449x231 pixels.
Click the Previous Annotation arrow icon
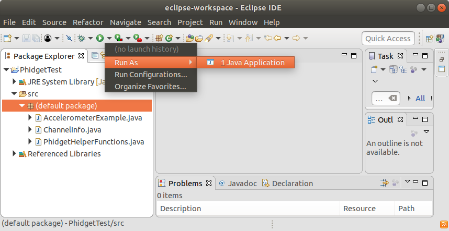(248, 38)
